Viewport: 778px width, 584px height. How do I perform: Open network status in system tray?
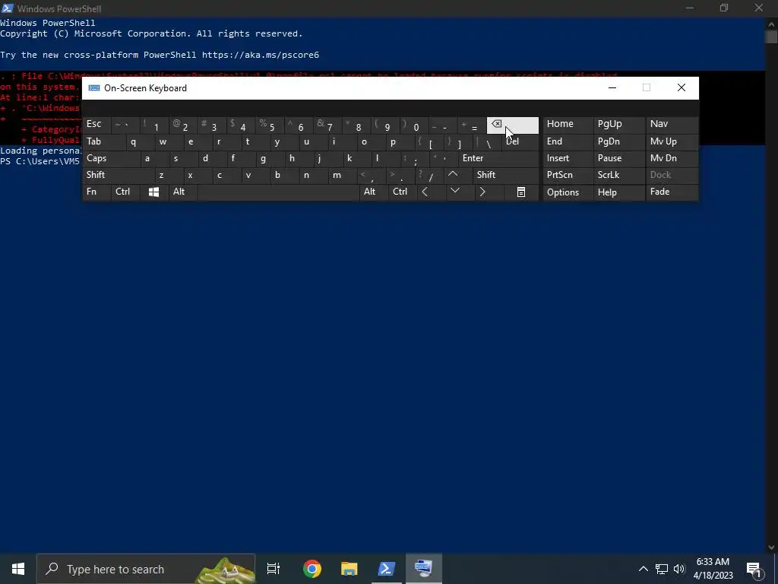[x=662, y=569]
